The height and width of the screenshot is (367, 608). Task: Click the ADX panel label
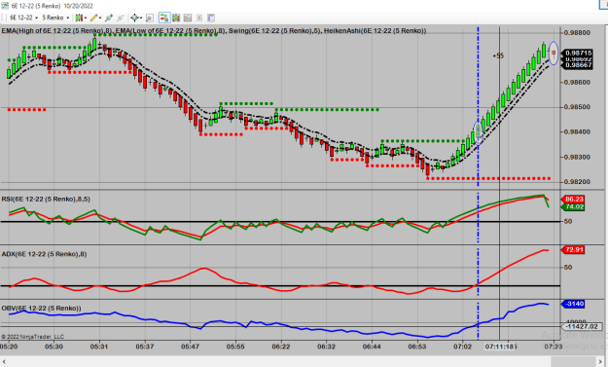pos(44,254)
